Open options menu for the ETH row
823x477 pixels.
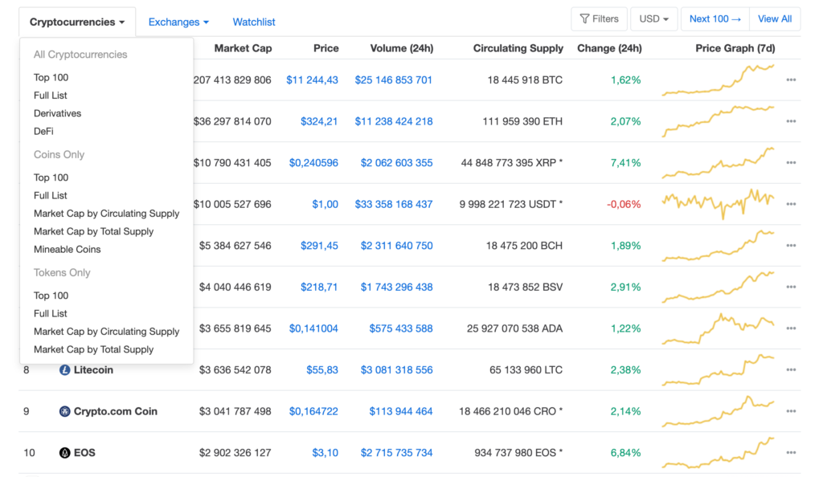(x=791, y=121)
